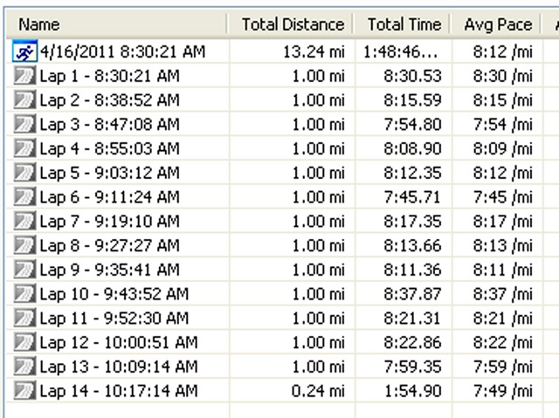Click the 8:12.35 time for Lap 5
Image resolution: width=559 pixels, height=418 pixels.
pyautogui.click(x=412, y=173)
